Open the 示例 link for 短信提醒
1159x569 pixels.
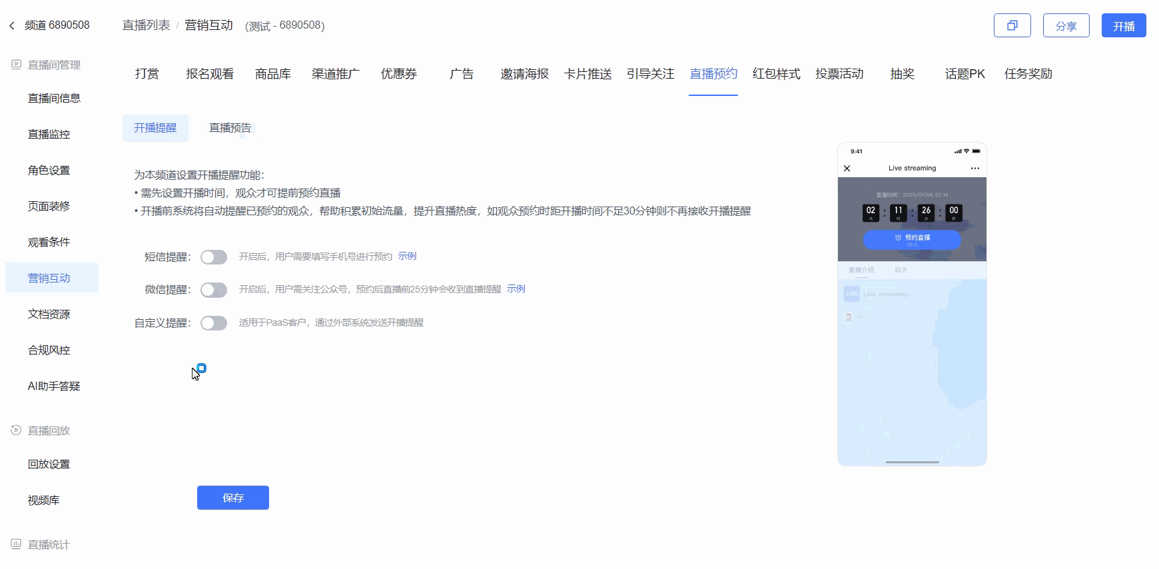click(x=407, y=257)
